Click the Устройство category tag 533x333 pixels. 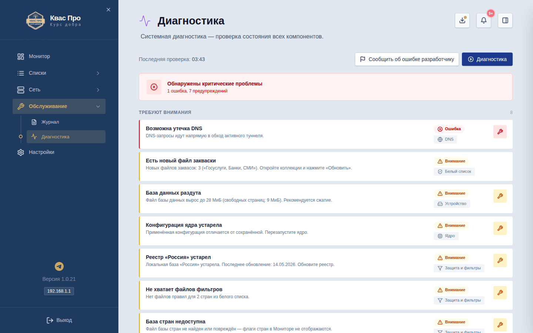[x=452, y=204]
